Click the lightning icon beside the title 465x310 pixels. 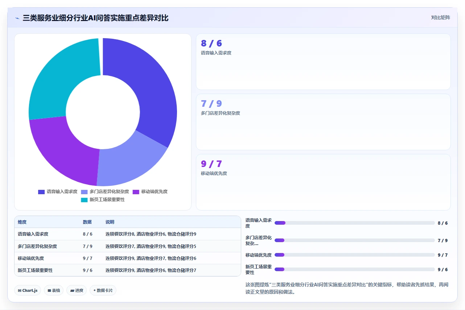coord(17,18)
